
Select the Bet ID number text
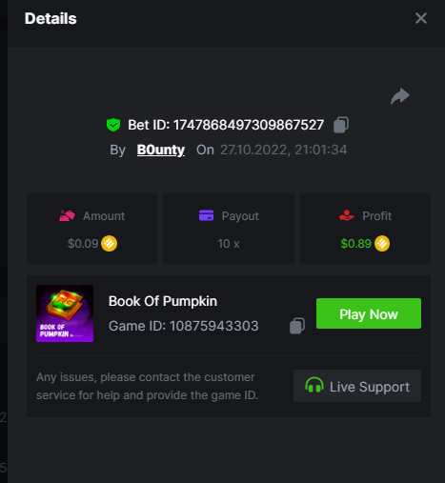point(249,125)
